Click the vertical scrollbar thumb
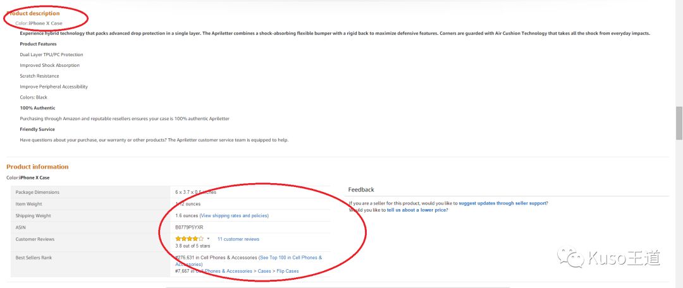 [679, 122]
